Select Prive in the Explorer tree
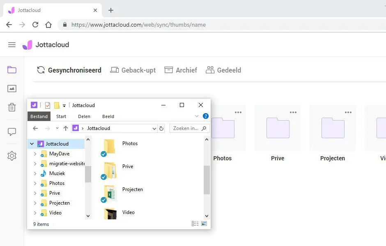 click(55, 193)
